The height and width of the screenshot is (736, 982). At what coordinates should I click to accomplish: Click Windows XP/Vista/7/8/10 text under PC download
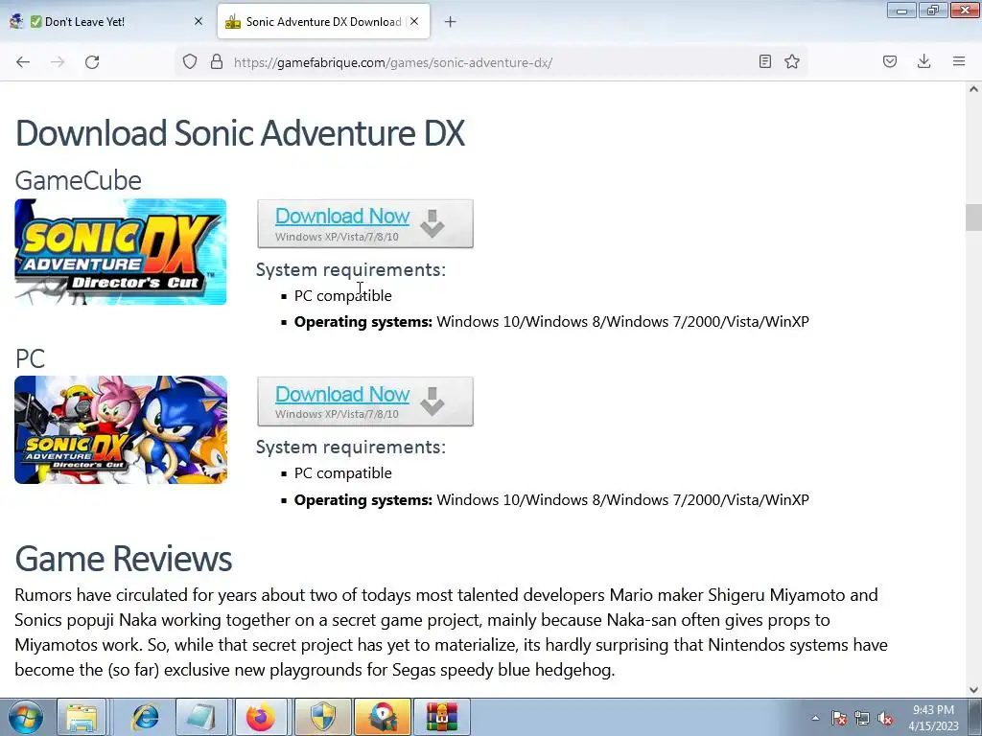click(337, 414)
